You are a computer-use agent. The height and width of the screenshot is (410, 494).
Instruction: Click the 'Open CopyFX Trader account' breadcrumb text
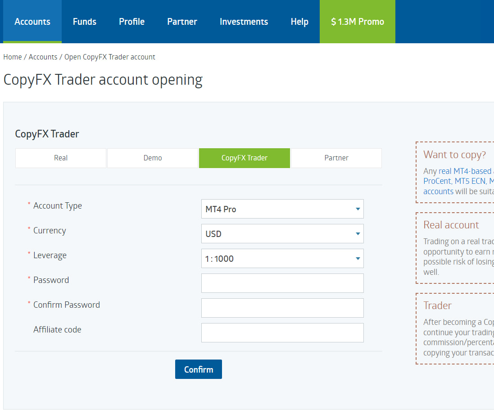point(109,57)
